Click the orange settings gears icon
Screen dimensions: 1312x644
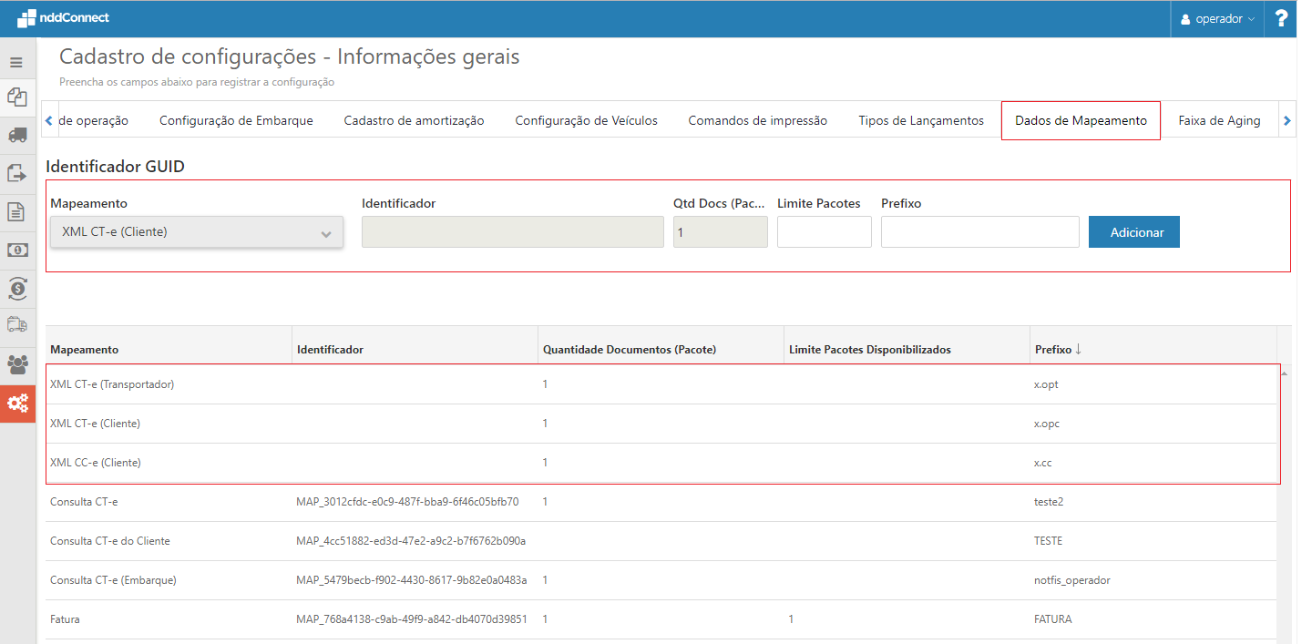pos(17,403)
